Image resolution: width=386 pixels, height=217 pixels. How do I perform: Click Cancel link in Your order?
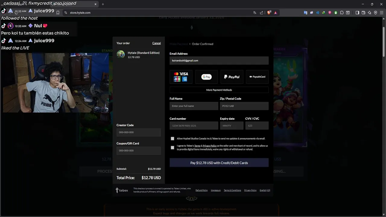click(157, 43)
